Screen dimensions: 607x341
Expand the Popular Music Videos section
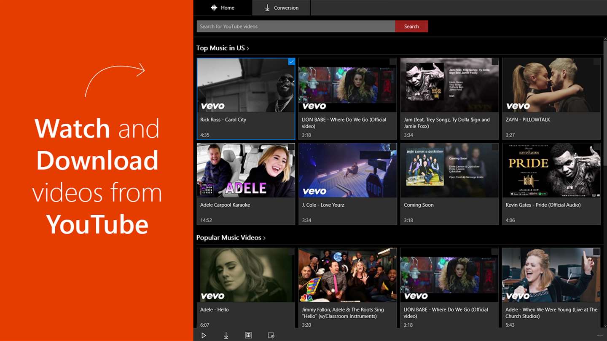click(231, 238)
